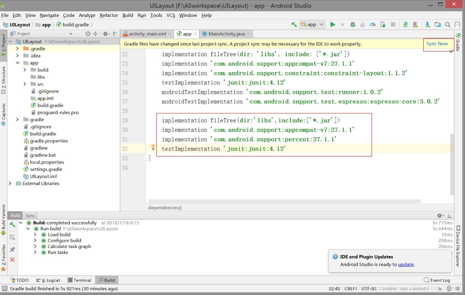Expand the .gradle folder
The image size is (465, 295).
(17, 49)
